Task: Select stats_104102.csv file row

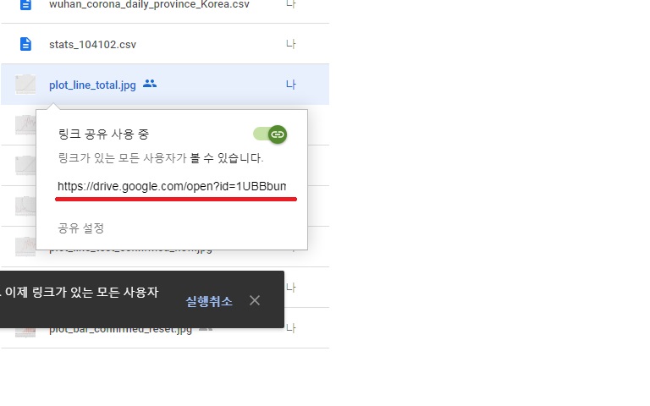Action: click(165, 44)
